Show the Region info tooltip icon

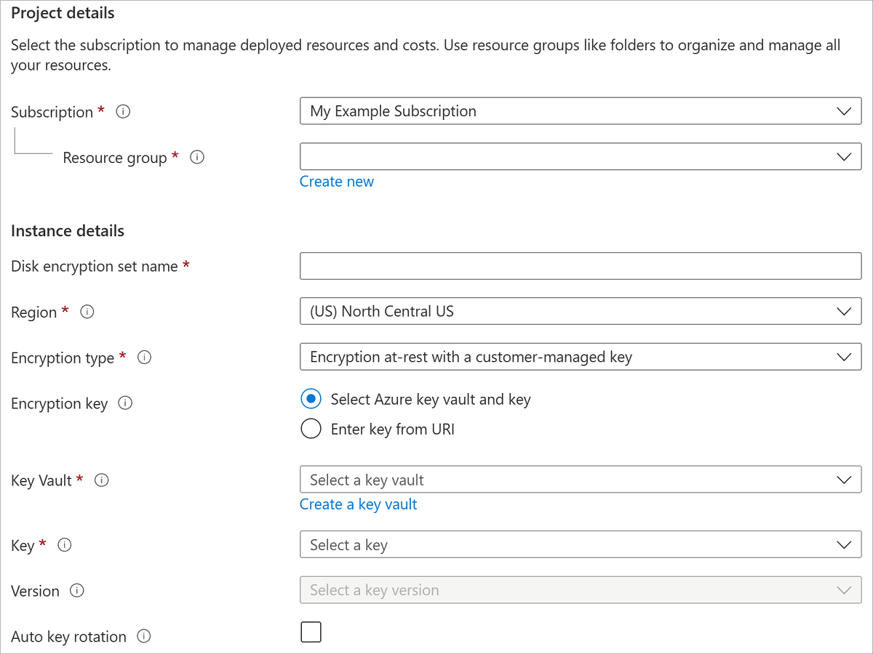click(87, 312)
